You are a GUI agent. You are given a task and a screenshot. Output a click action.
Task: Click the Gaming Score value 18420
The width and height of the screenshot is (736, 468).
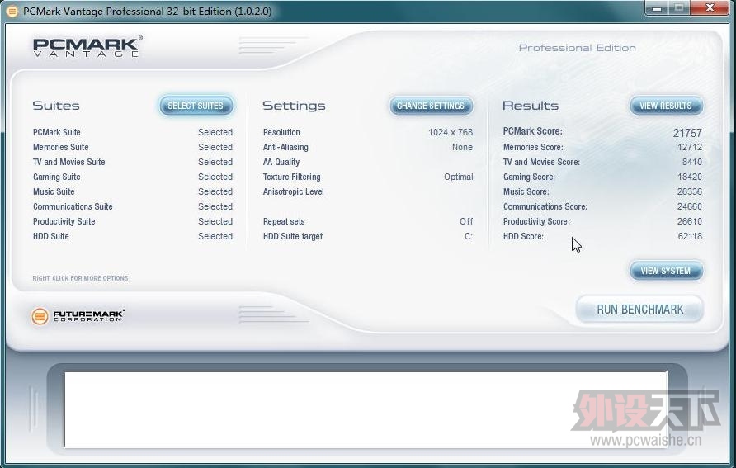(690, 177)
